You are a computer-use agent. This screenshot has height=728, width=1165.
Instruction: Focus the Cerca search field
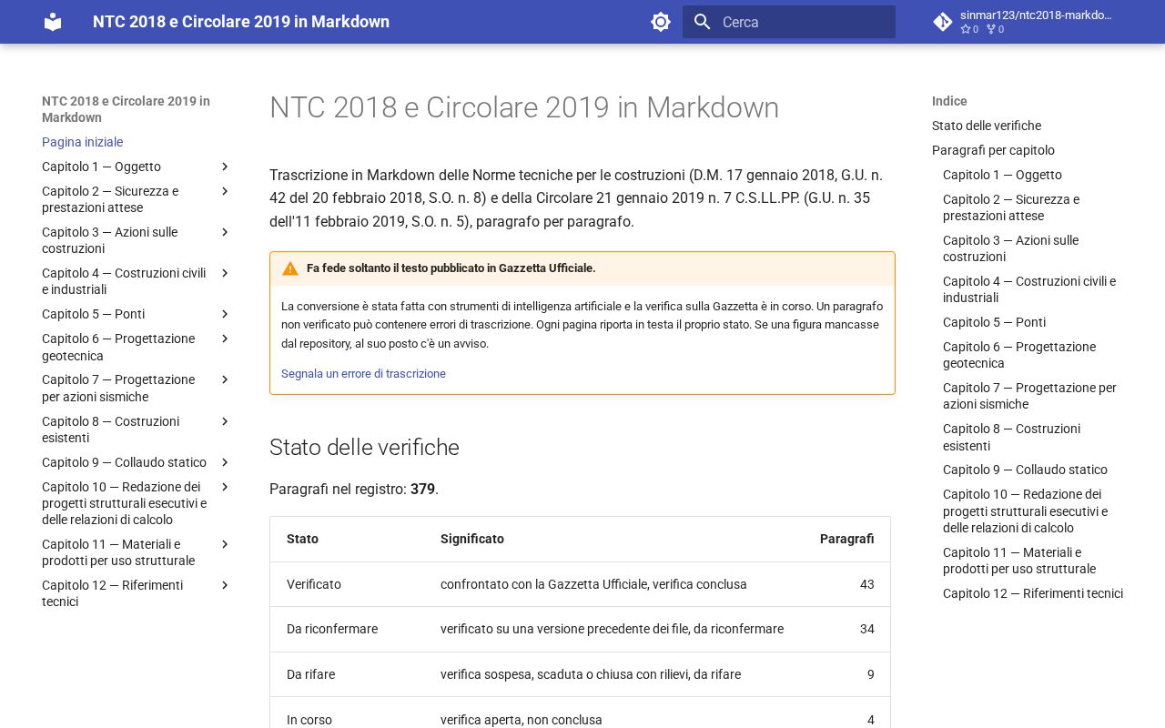pyautogui.click(x=789, y=22)
